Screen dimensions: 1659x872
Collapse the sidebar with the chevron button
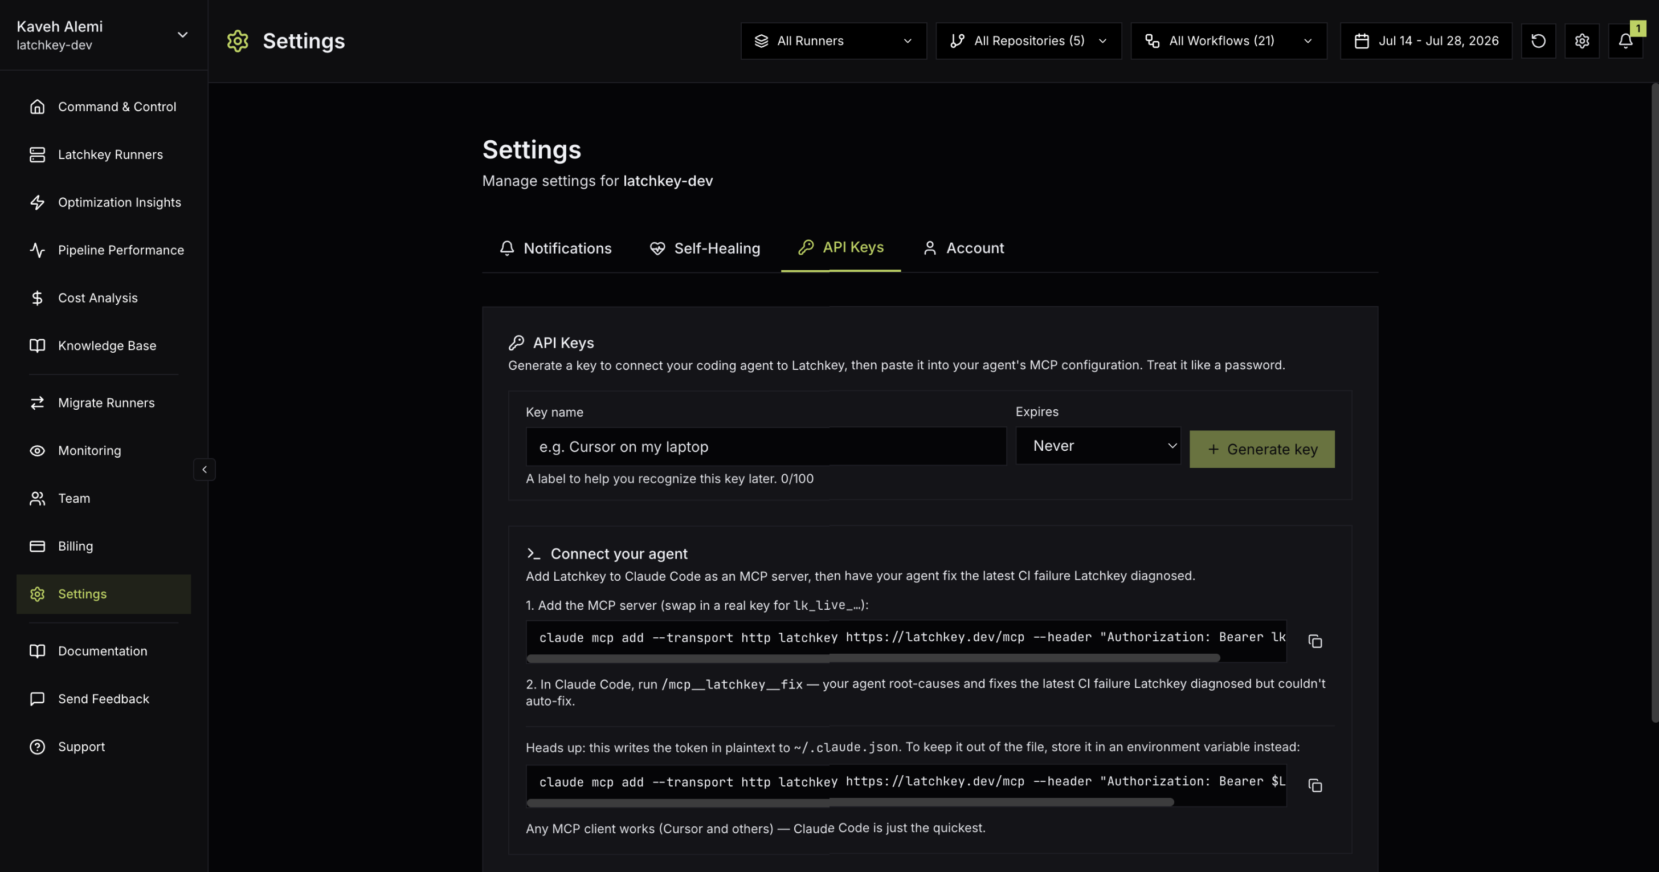(204, 469)
